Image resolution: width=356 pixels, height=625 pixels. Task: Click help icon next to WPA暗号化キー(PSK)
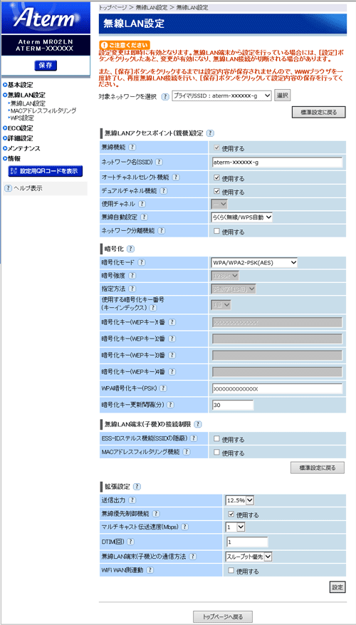pyautogui.click(x=162, y=388)
